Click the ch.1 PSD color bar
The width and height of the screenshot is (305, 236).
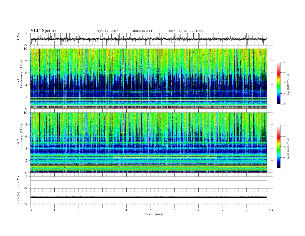point(278,83)
